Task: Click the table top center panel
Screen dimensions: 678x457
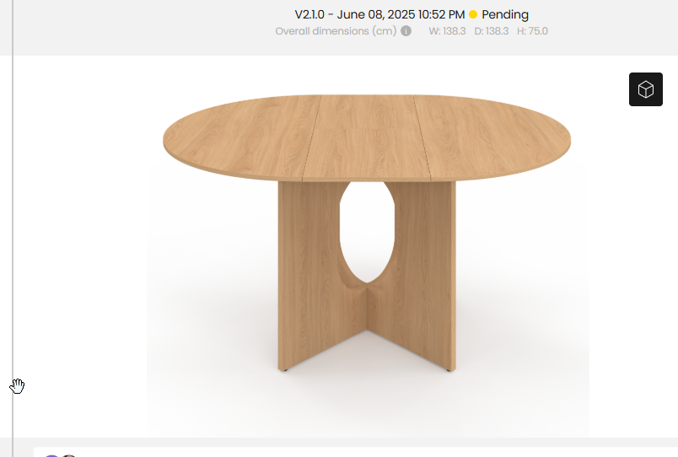Action: (x=367, y=137)
